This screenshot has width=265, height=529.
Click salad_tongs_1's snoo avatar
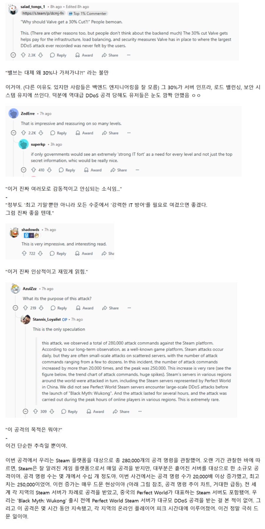click(12, 7)
